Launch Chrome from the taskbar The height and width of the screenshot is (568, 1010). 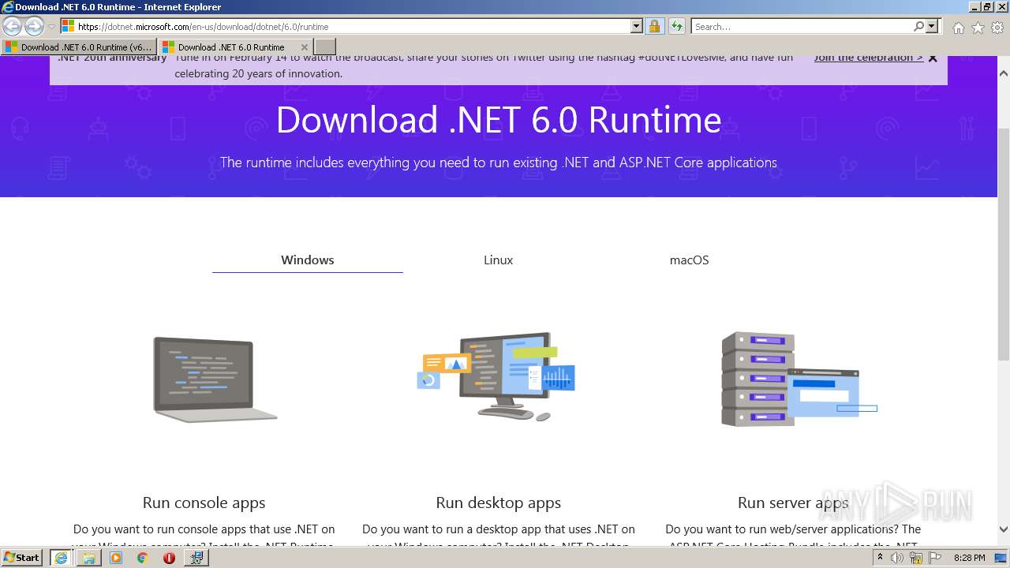tap(142, 558)
